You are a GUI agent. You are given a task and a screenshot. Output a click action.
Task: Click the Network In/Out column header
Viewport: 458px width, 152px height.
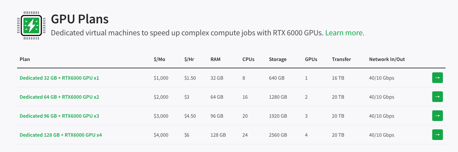[x=387, y=59]
